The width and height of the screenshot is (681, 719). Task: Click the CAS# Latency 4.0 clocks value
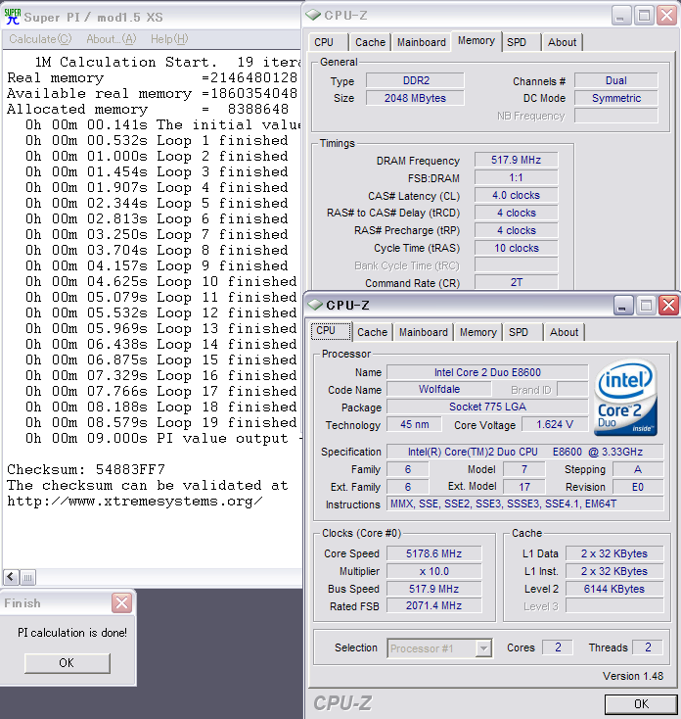[x=516, y=195]
